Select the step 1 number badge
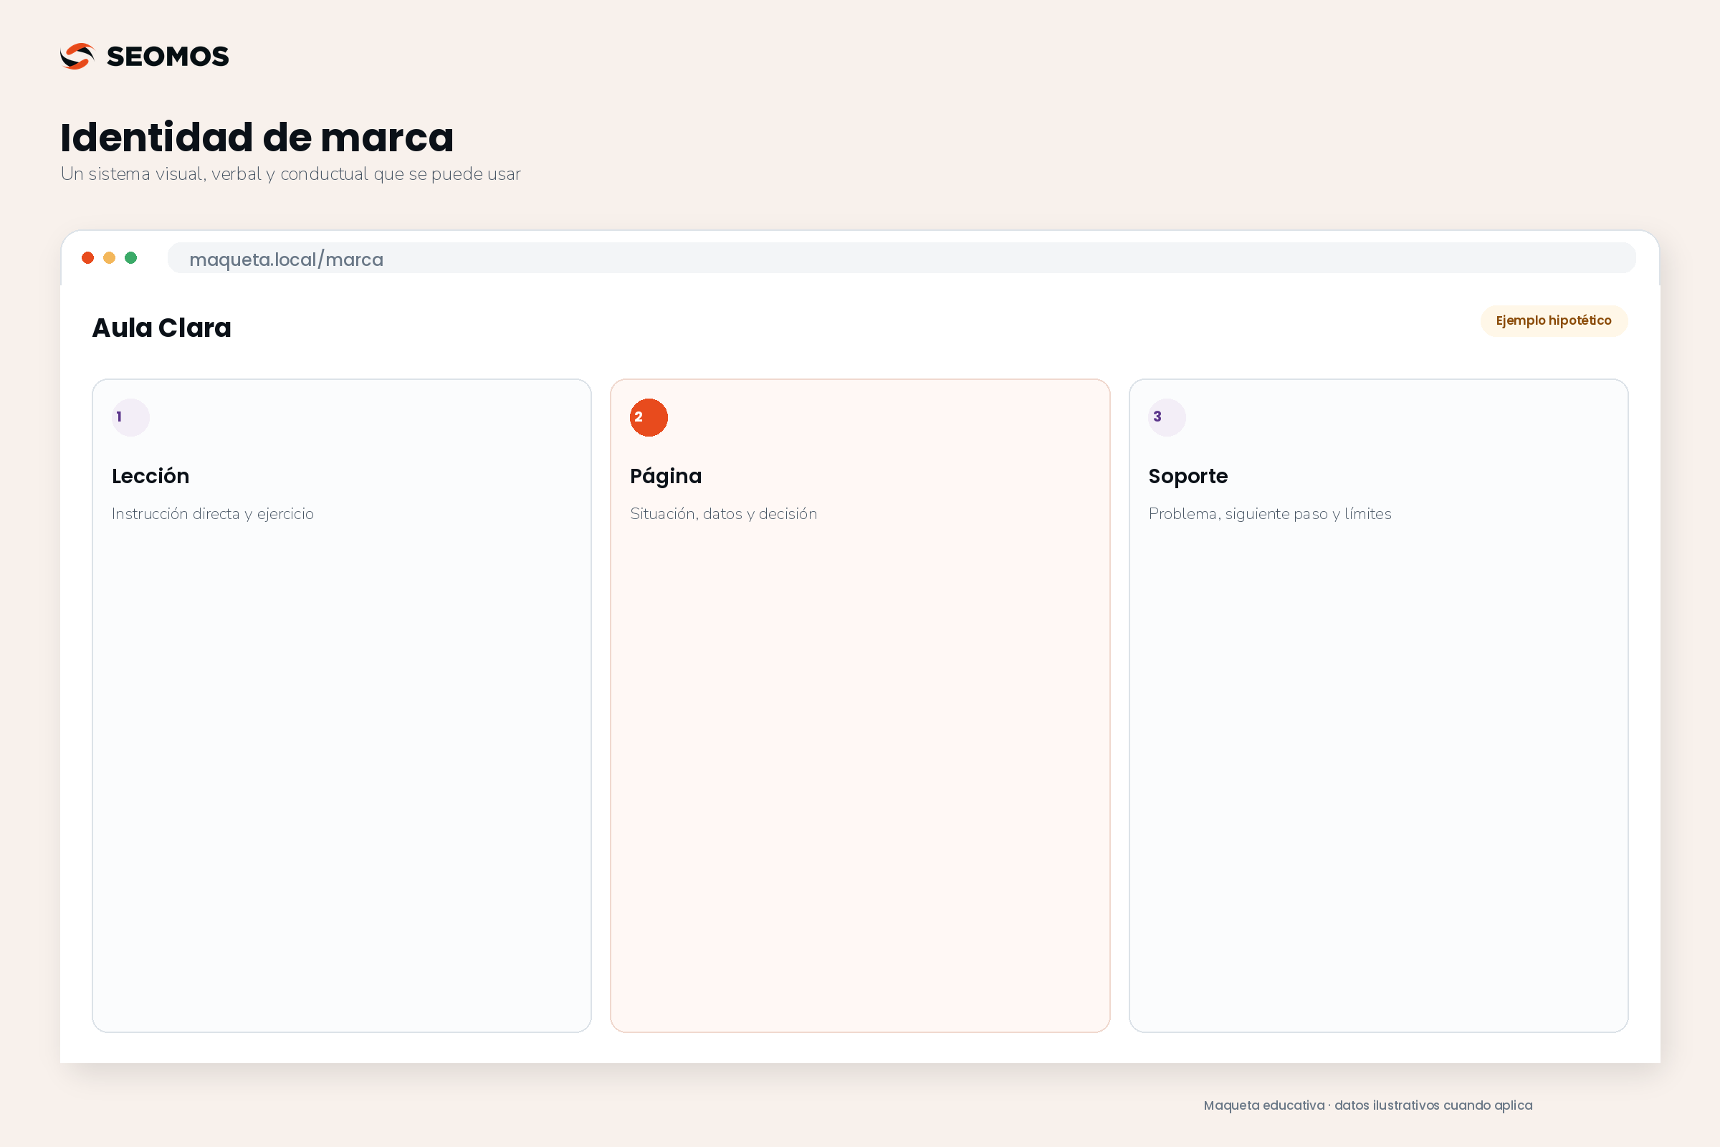Viewport: 1720px width, 1147px height. point(131,418)
